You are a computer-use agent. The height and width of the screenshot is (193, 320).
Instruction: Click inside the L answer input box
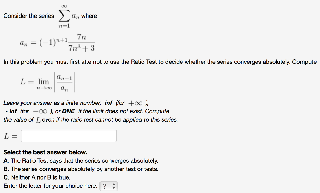69,135
